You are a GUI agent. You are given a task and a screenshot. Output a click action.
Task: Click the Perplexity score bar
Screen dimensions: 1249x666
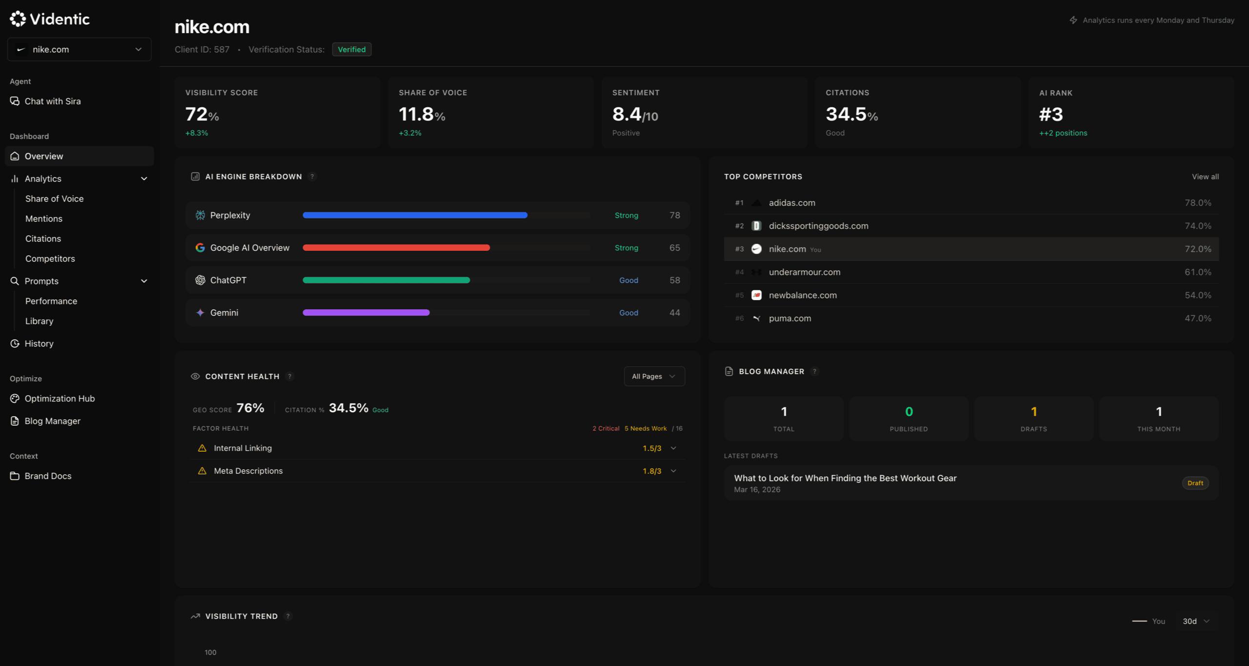click(x=415, y=215)
